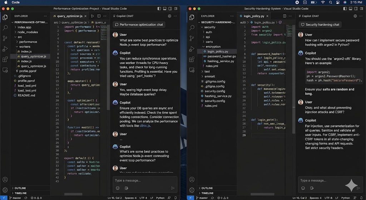Open Remote Explorer in Performance window activity bar
The image size is (366, 200).
point(5,70)
